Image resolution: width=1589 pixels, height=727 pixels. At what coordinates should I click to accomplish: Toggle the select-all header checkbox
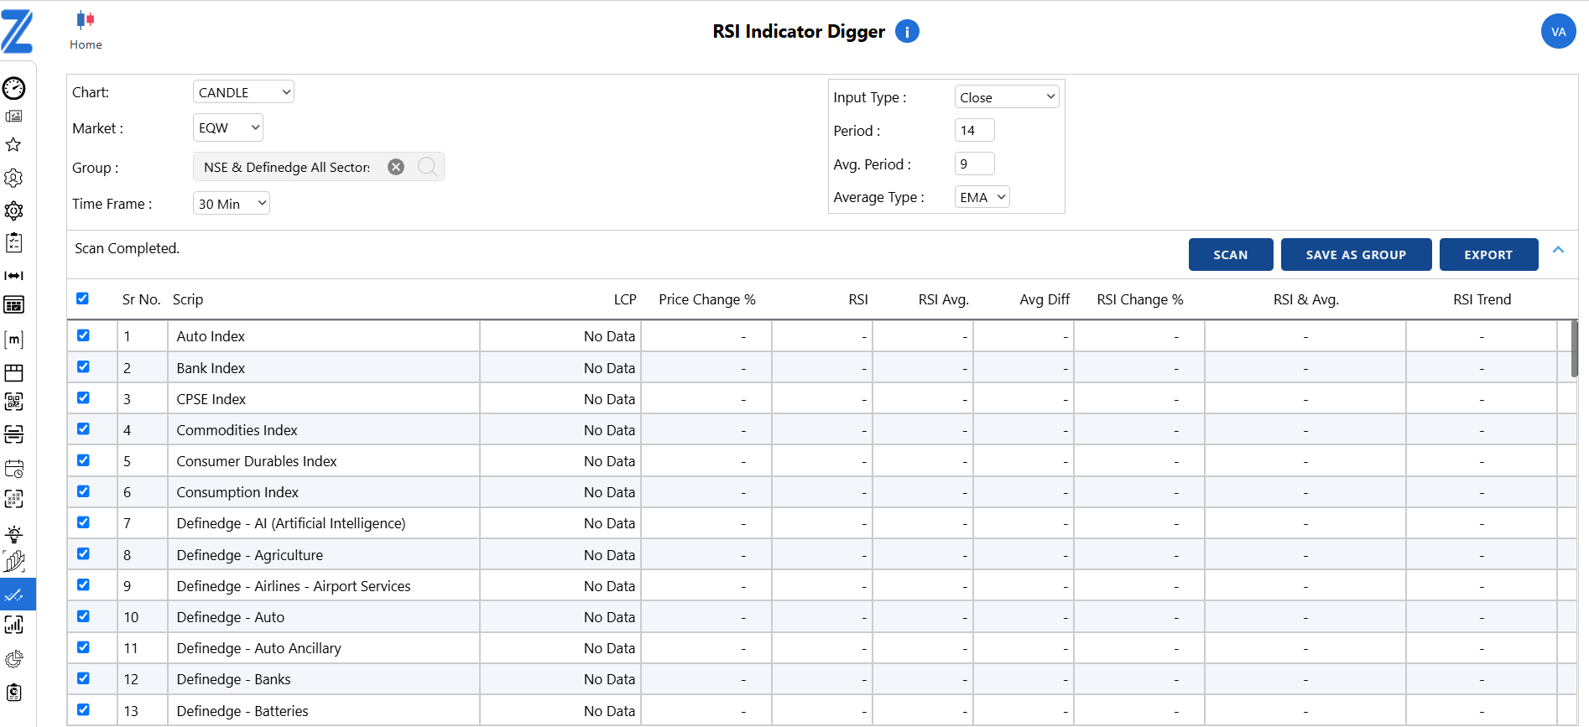pyautogui.click(x=82, y=299)
